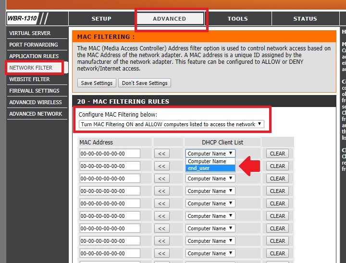Screen dimensions: 346x263
Task: Click << copy button in eighth row
Action: pyautogui.click(x=162, y=241)
